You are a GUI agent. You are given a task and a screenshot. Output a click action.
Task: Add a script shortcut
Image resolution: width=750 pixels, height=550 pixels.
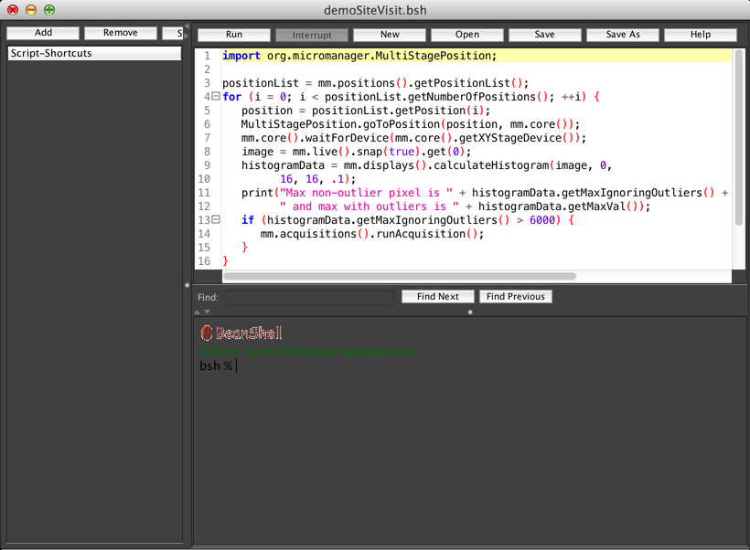43,33
